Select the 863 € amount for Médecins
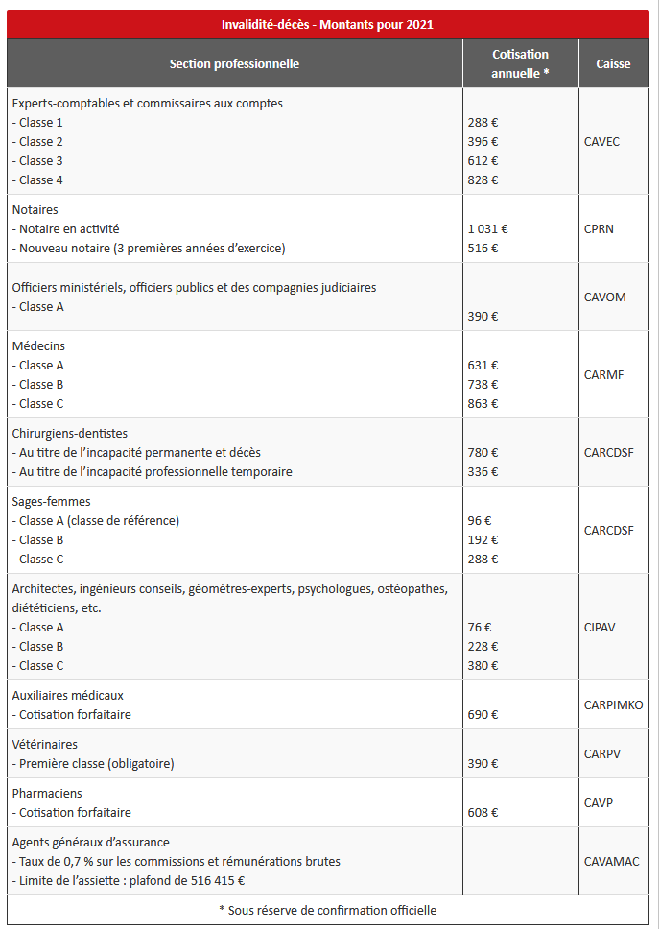660x929 pixels. 483,404
